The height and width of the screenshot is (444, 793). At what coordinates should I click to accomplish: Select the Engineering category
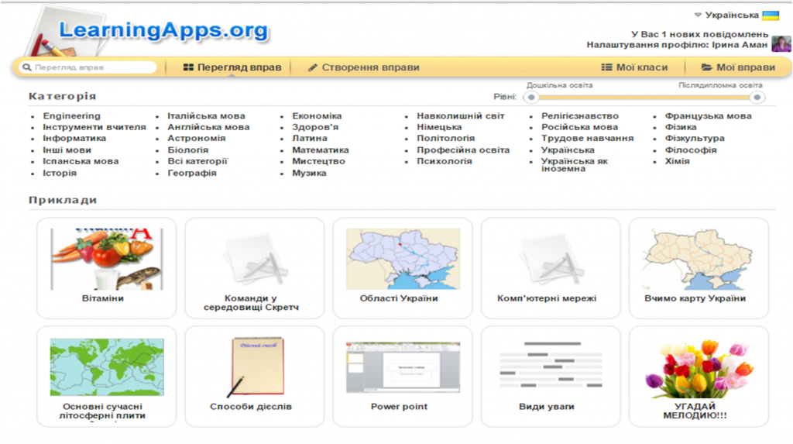(71, 116)
